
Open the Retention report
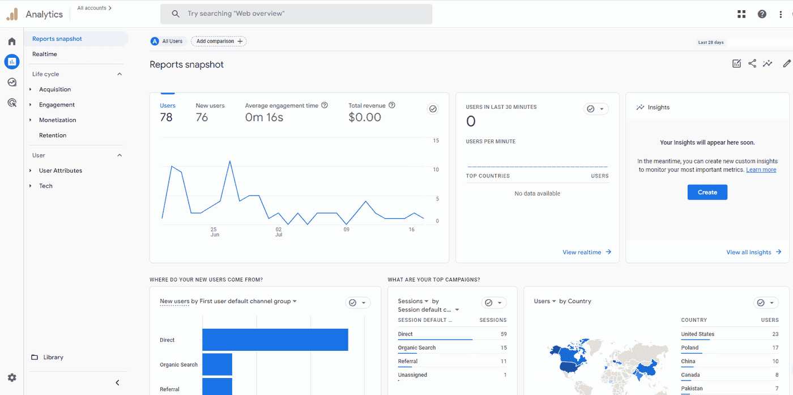pos(53,135)
